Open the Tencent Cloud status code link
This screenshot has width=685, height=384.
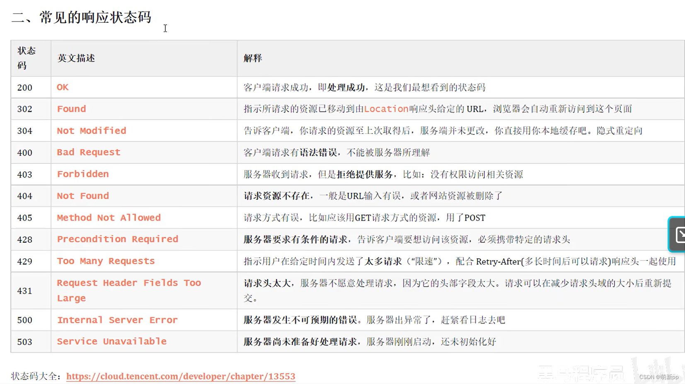pos(181,376)
